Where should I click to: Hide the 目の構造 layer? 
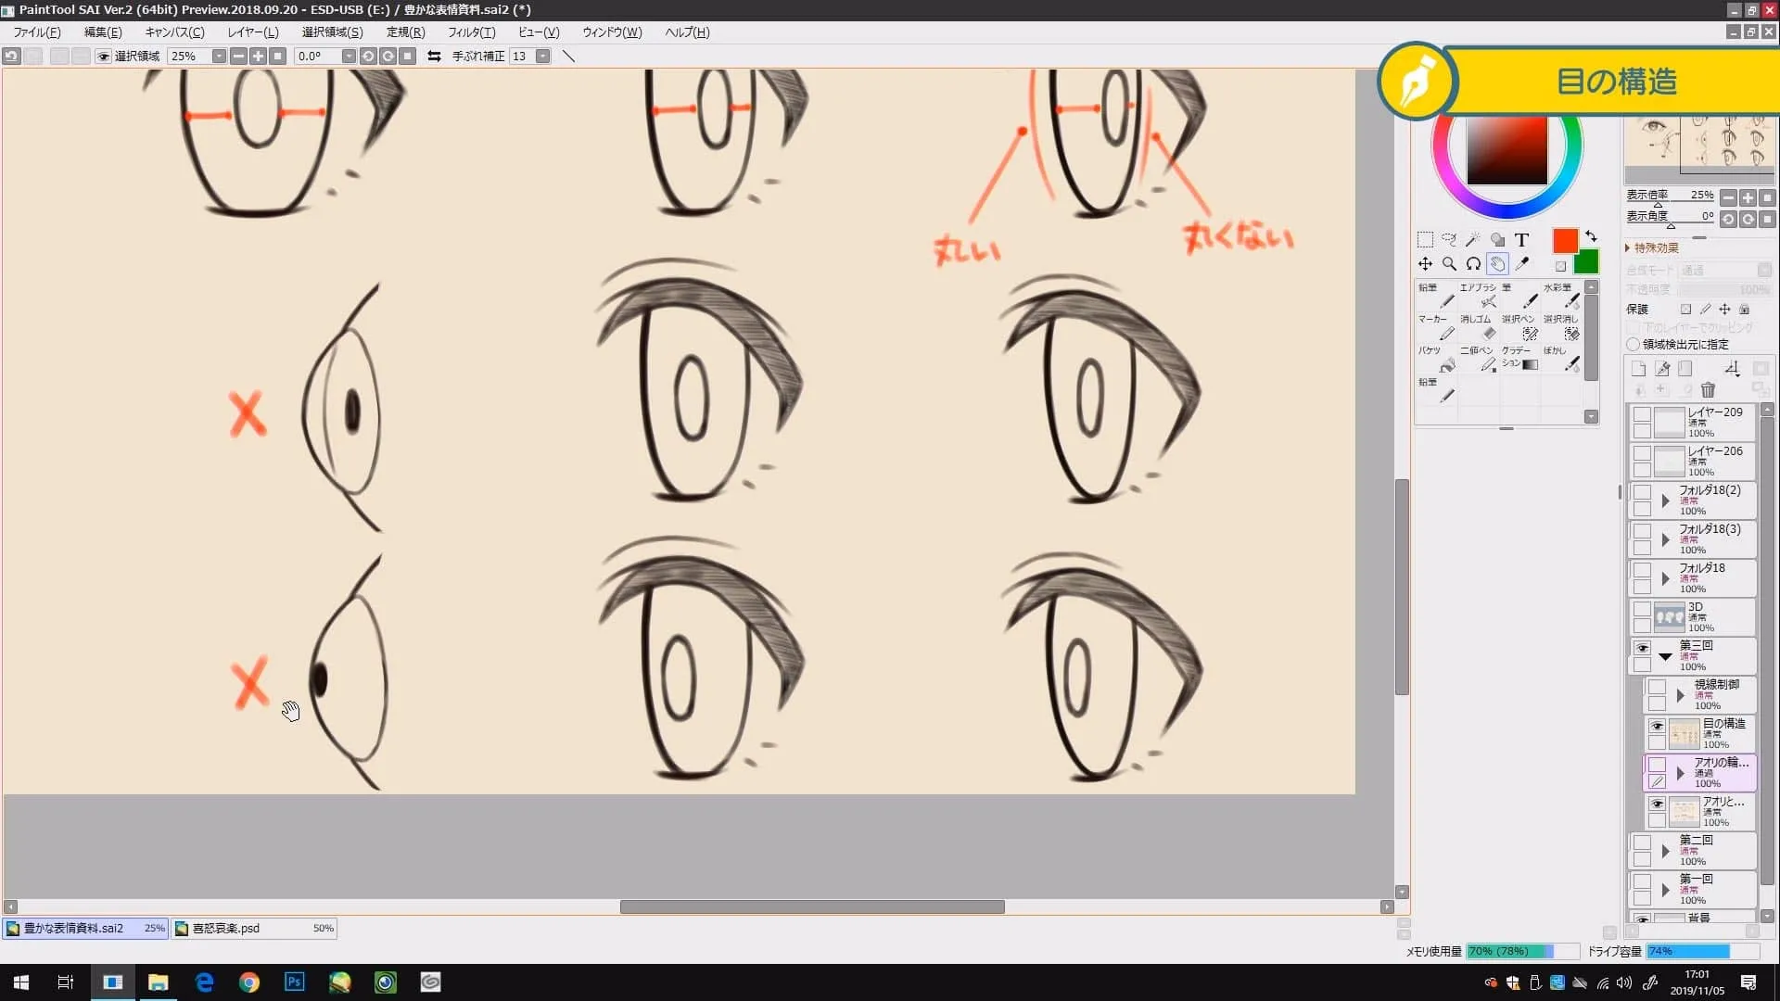pos(1657,726)
